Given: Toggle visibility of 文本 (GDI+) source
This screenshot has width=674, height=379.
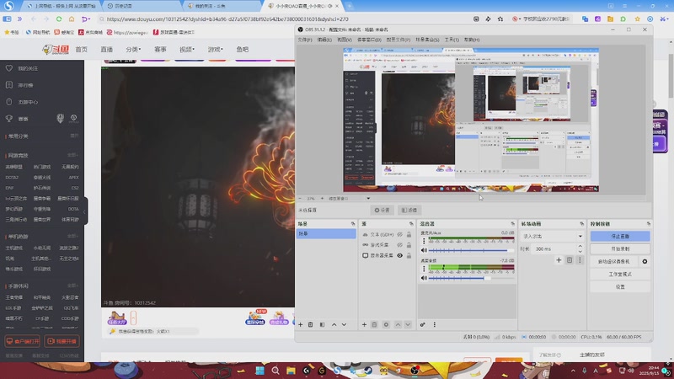Looking at the screenshot, I should pyautogui.click(x=399, y=235).
